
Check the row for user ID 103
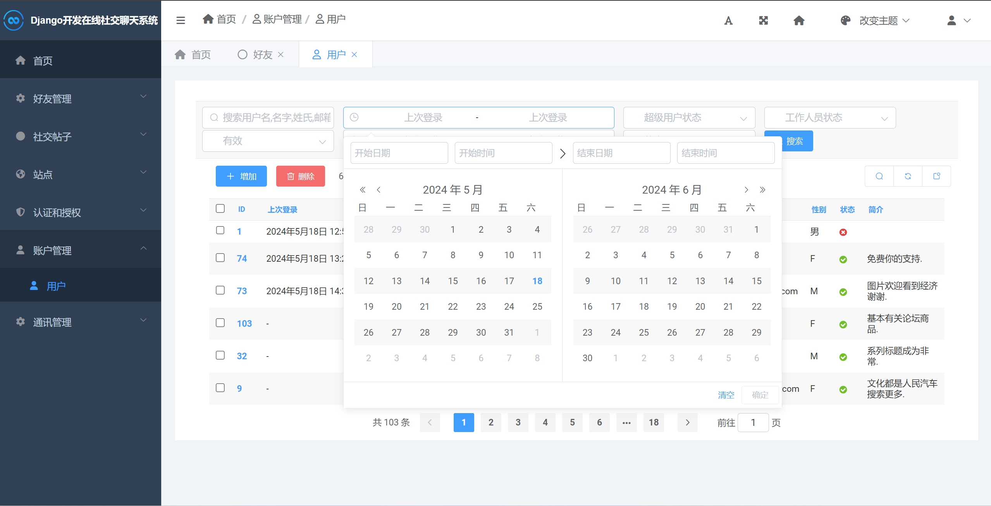click(x=220, y=323)
